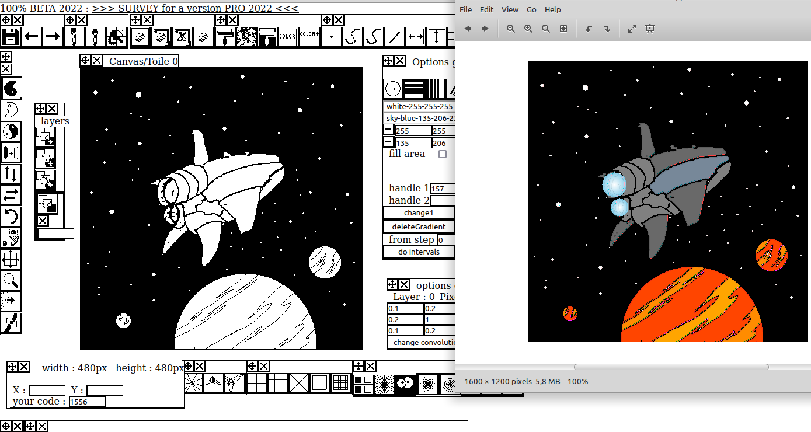Select the straight line drawing tool

click(395, 37)
